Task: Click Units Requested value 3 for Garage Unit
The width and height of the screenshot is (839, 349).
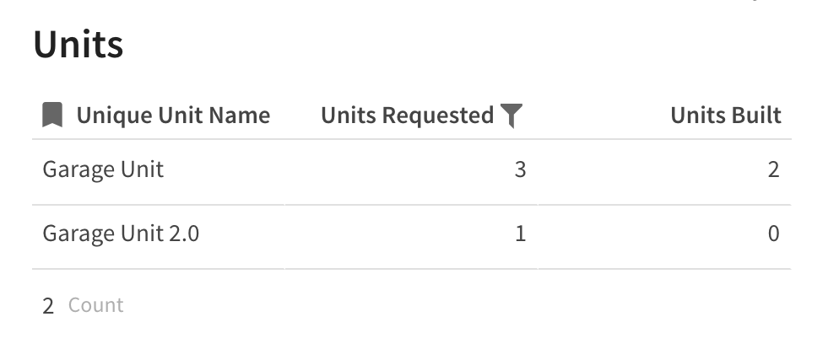Action: (x=520, y=169)
